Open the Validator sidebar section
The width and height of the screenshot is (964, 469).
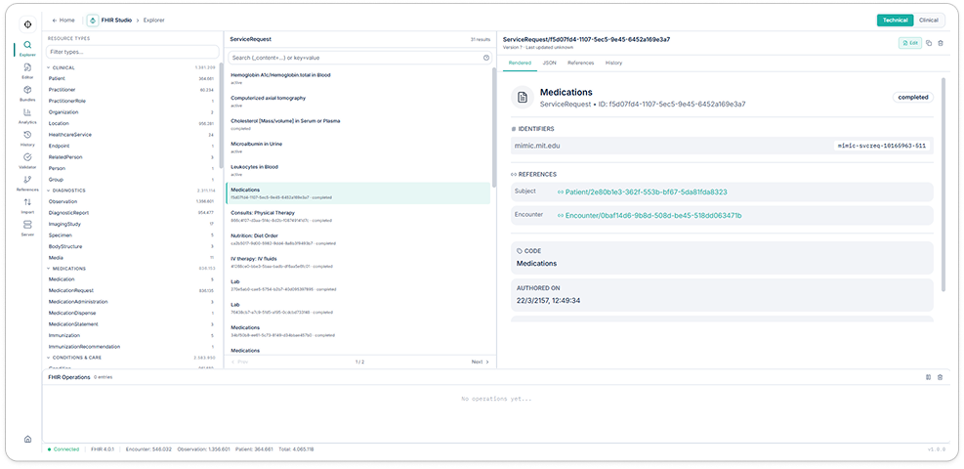[27, 161]
